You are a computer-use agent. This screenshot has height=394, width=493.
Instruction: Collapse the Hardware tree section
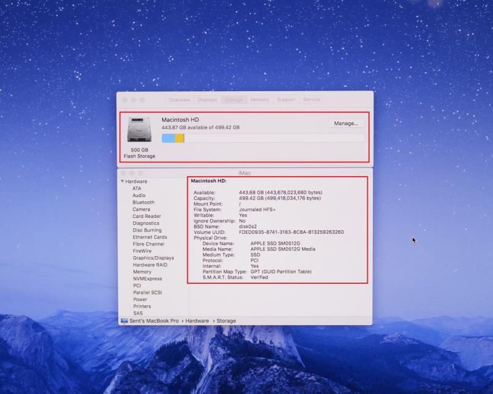pos(122,181)
